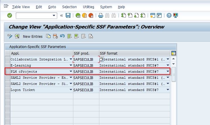Cancel with the red X icon

click(91, 15)
